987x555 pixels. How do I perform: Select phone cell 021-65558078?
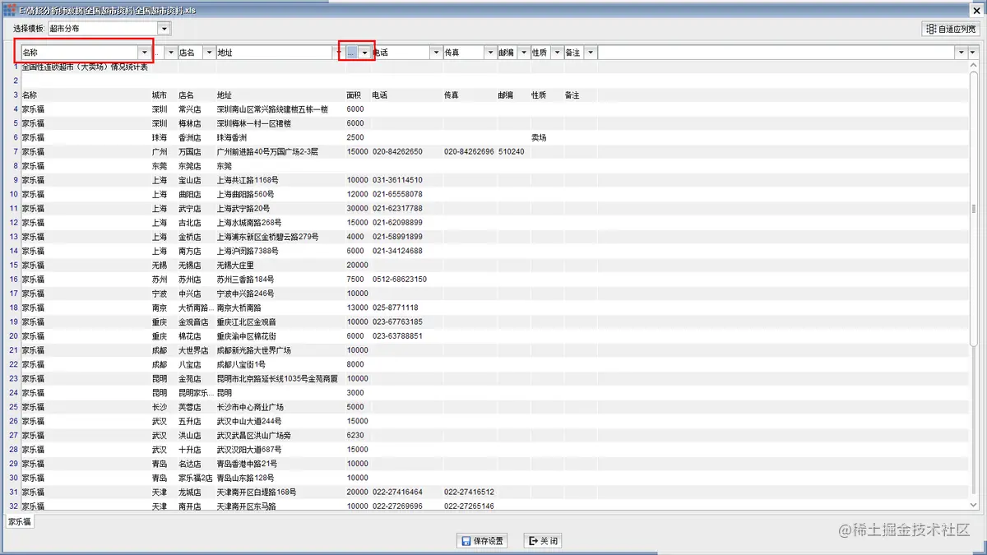[x=397, y=194]
